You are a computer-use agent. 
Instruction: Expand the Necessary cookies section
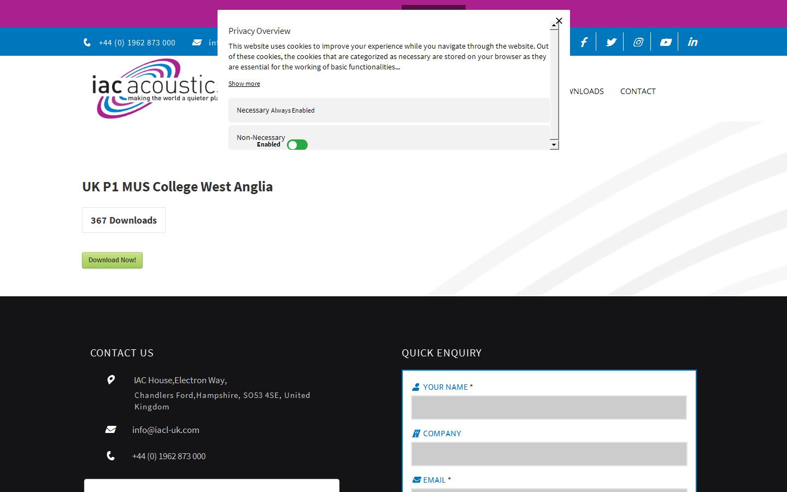[253, 110]
